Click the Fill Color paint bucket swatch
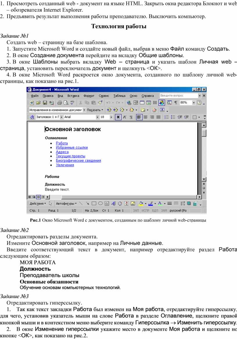237x339 pixels. (141, 204)
